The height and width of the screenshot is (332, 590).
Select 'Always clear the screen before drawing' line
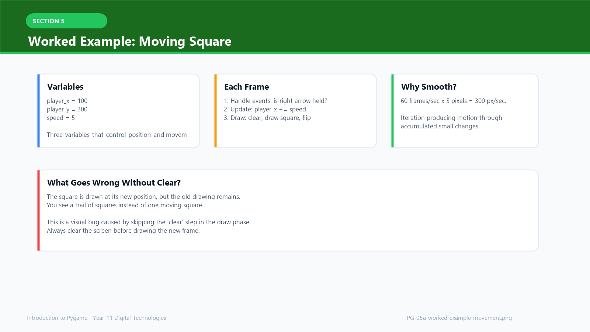click(123, 231)
